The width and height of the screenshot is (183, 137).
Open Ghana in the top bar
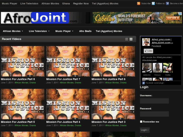pos(66,4)
